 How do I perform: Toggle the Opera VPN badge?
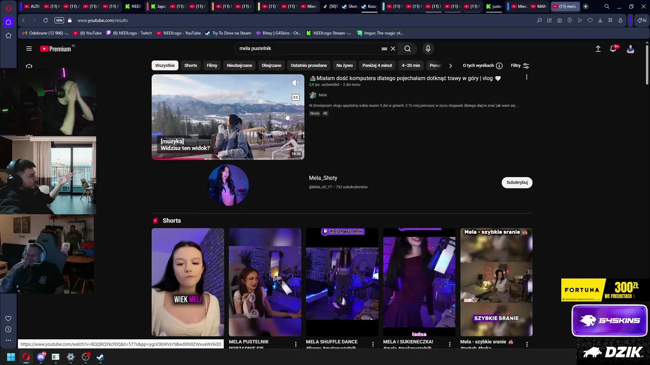point(59,20)
